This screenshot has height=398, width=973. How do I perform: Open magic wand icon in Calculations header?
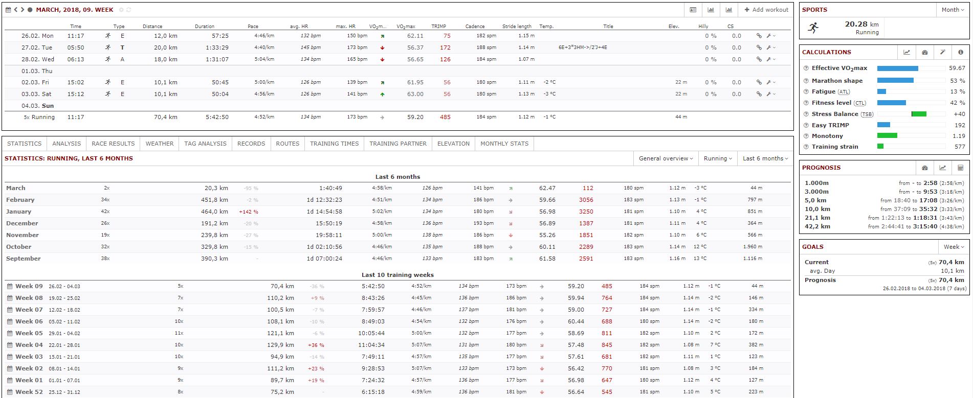[942, 52]
